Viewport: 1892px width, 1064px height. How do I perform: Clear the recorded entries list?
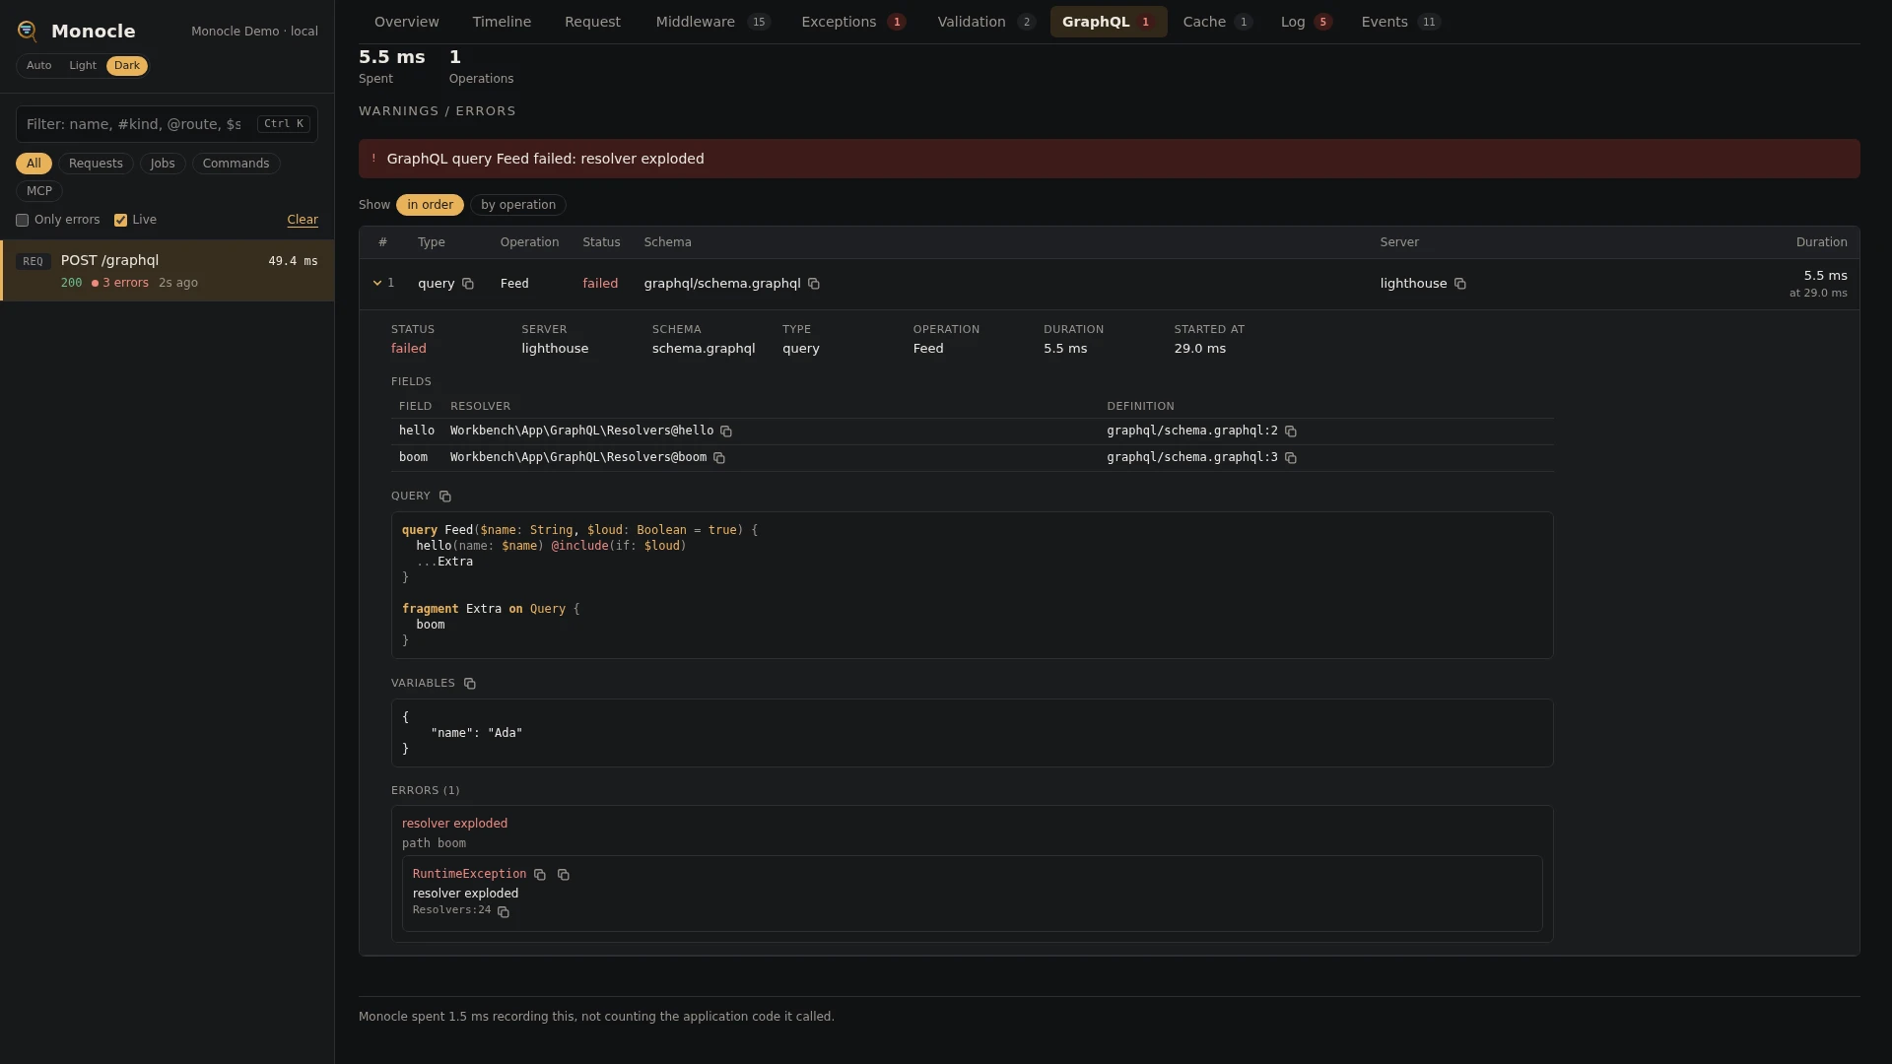pos(303,221)
